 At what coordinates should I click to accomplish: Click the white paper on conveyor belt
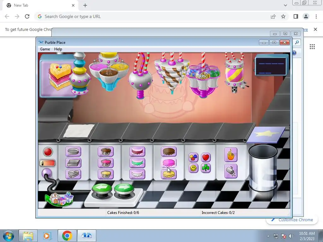(x=79, y=131)
